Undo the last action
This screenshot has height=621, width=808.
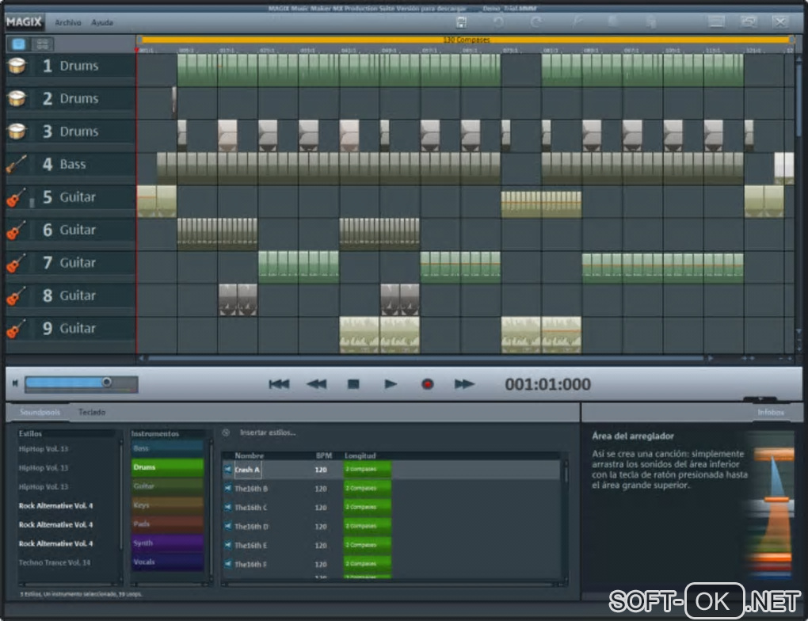pos(498,22)
